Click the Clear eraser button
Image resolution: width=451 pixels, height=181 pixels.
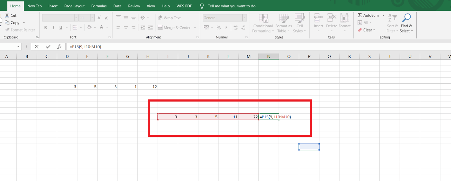click(366, 30)
